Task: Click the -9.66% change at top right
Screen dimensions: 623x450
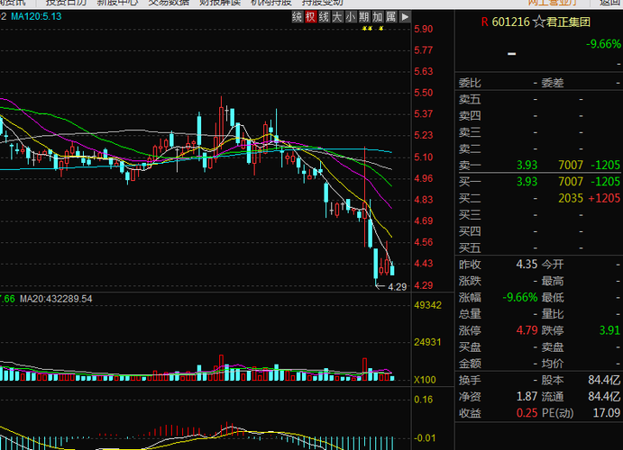Action: pyautogui.click(x=603, y=44)
